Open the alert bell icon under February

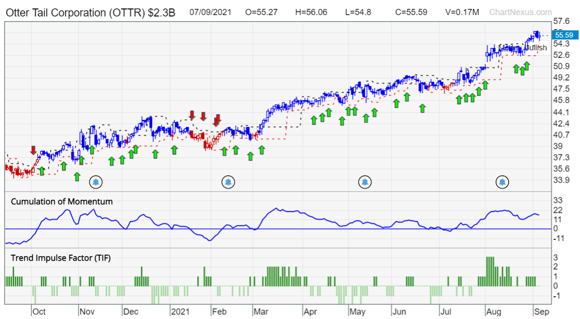(229, 182)
